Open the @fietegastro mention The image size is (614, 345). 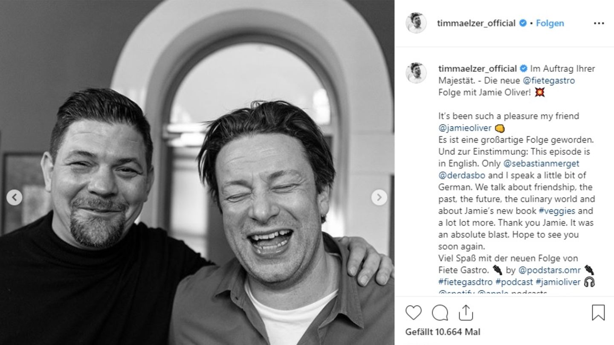coord(548,80)
